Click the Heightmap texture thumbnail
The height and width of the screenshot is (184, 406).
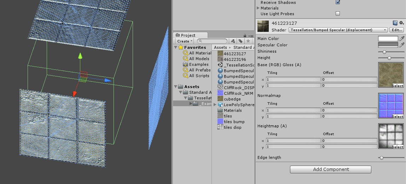coord(391,134)
